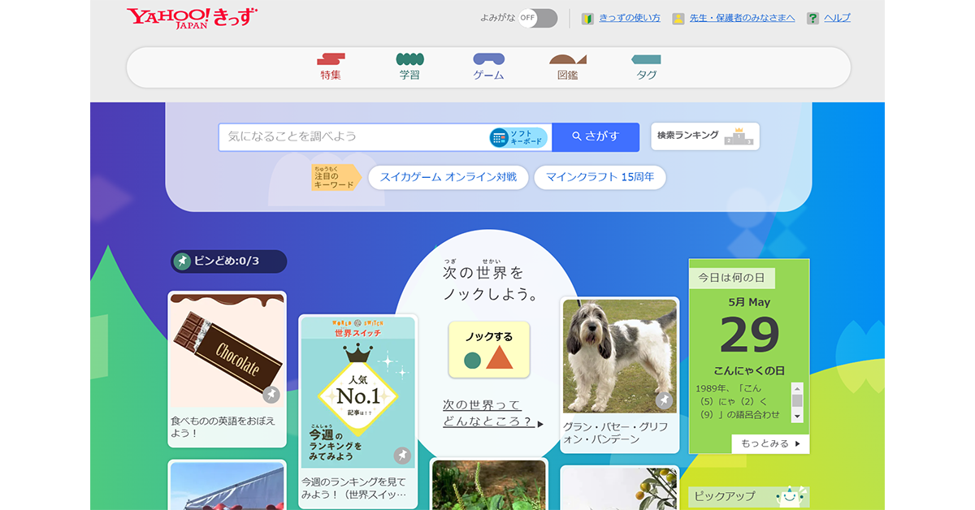Switch to the 特集 section
The width and height of the screenshot is (975, 510).
click(x=330, y=58)
